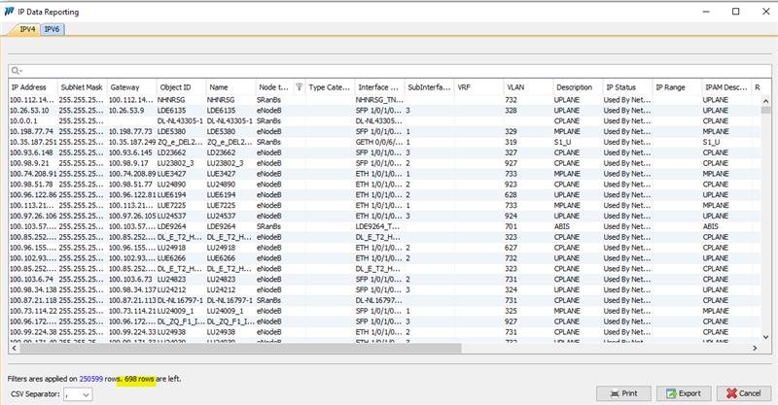Click into the table search field
Image resolution: width=778 pixels, height=405 pixels.
pos(389,70)
